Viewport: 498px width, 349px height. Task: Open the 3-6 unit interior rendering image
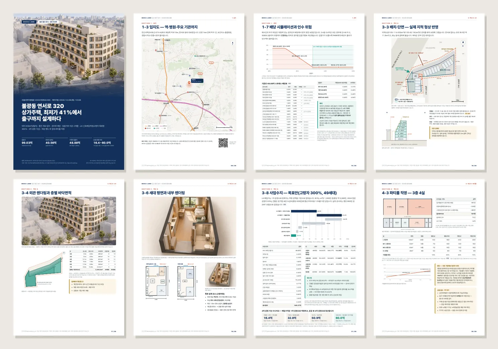click(189, 226)
